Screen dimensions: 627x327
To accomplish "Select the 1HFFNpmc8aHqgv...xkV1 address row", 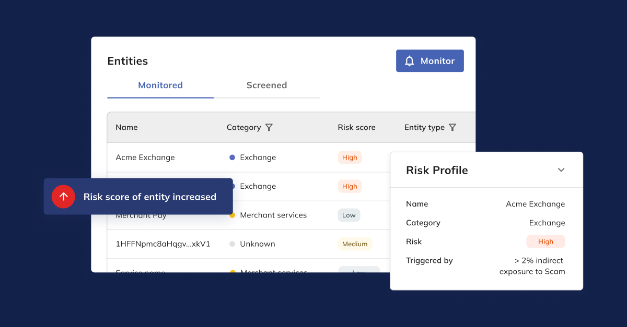I will (x=162, y=244).
